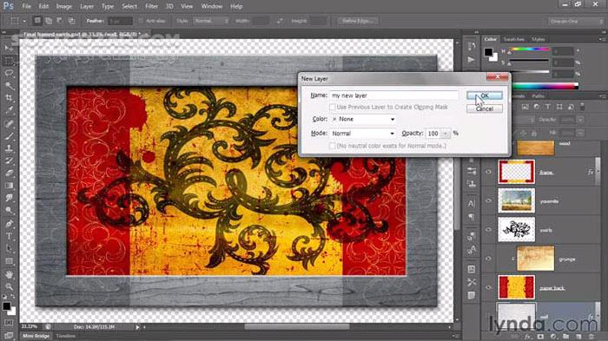Hide the frame layer
The image size is (608, 341).
(488, 172)
